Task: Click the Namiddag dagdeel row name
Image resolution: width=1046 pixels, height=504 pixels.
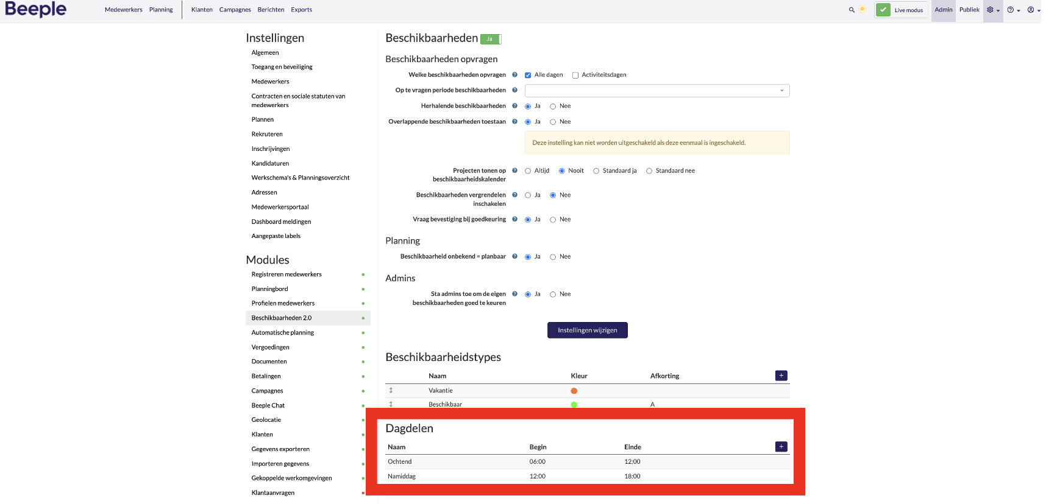Action: click(402, 477)
